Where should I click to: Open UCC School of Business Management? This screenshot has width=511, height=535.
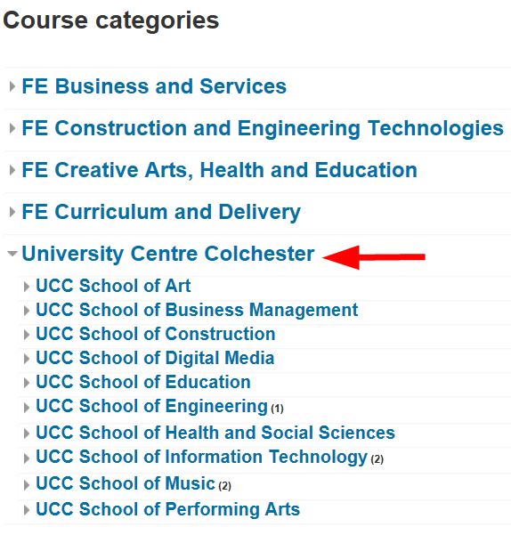(x=197, y=310)
